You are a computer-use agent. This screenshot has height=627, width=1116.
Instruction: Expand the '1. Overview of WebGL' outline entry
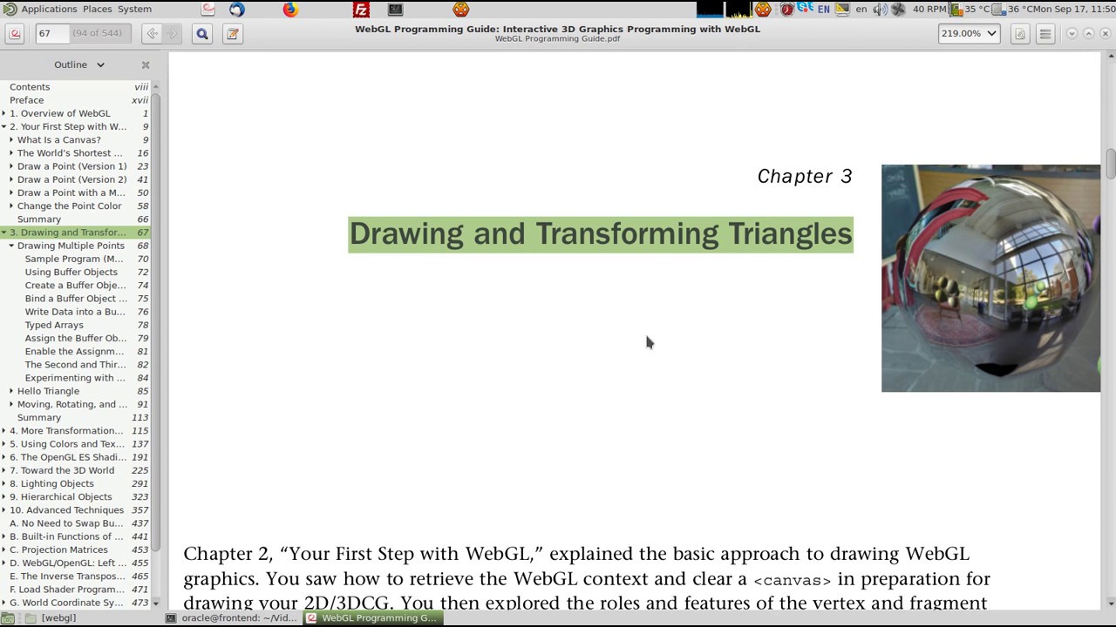(x=4, y=113)
